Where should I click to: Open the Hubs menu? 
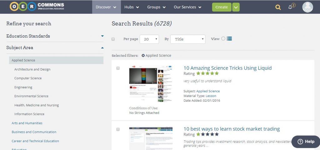[132, 7]
